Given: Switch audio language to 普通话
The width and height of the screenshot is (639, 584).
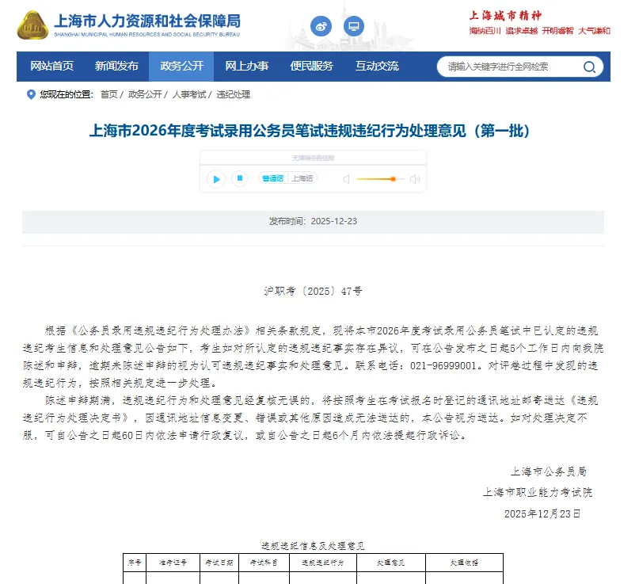Looking at the screenshot, I should [272, 178].
